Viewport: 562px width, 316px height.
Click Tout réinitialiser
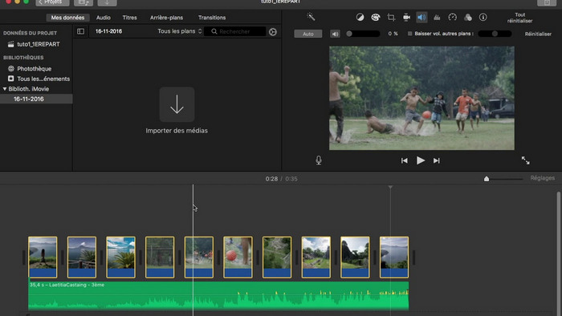519,18
